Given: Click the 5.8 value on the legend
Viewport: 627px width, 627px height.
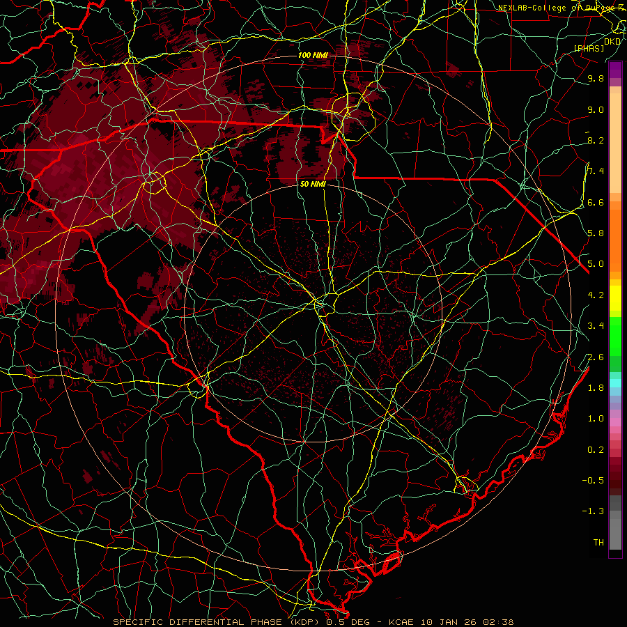Looking at the screenshot, I should coord(596,233).
